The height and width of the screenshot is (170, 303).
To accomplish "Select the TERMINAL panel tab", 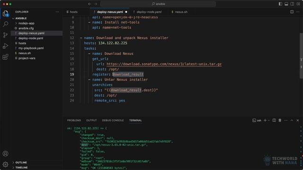I will 135,120.
